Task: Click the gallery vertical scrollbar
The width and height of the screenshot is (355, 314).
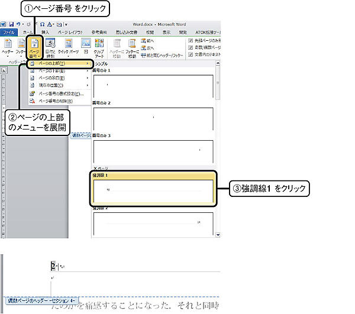Action: coord(218,148)
